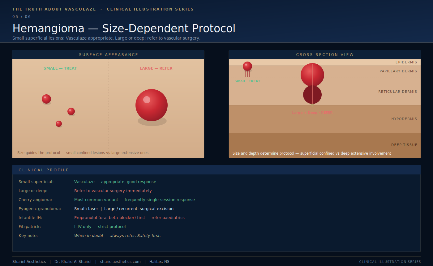The height and width of the screenshot is (266, 433).
Task: Click the 'PAPILLARY DERMIS' layer label
Action: click(x=398, y=71)
